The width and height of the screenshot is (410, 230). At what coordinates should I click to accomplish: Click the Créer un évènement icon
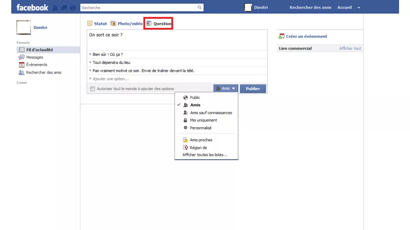tap(282, 36)
